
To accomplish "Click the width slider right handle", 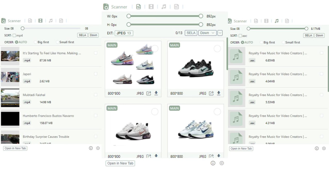I will (201, 16).
